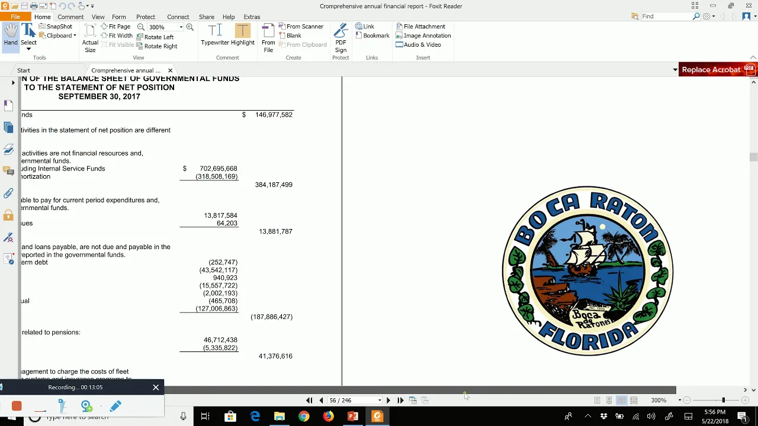758x426 pixels.
Task: Switch to single page view mode
Action: click(x=597, y=401)
